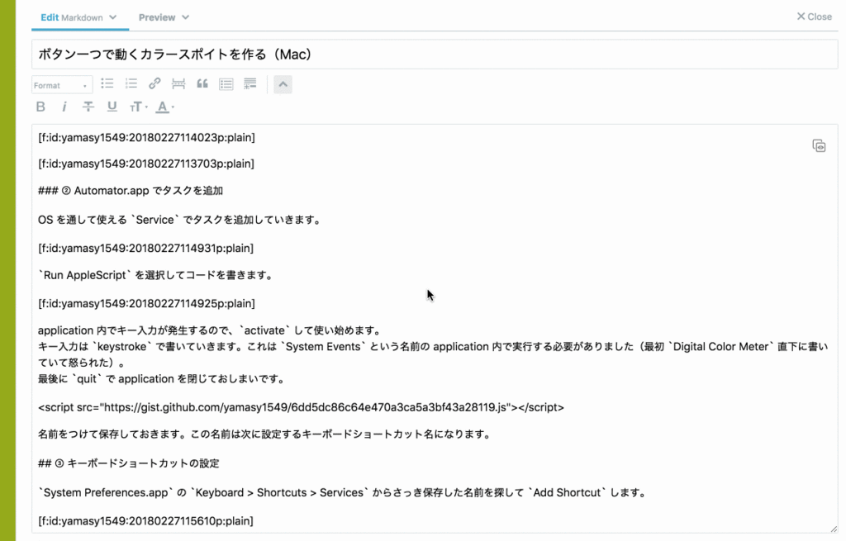Image resolution: width=846 pixels, height=541 pixels.
Task: Show the photo preview via eye icon
Action: tap(819, 145)
